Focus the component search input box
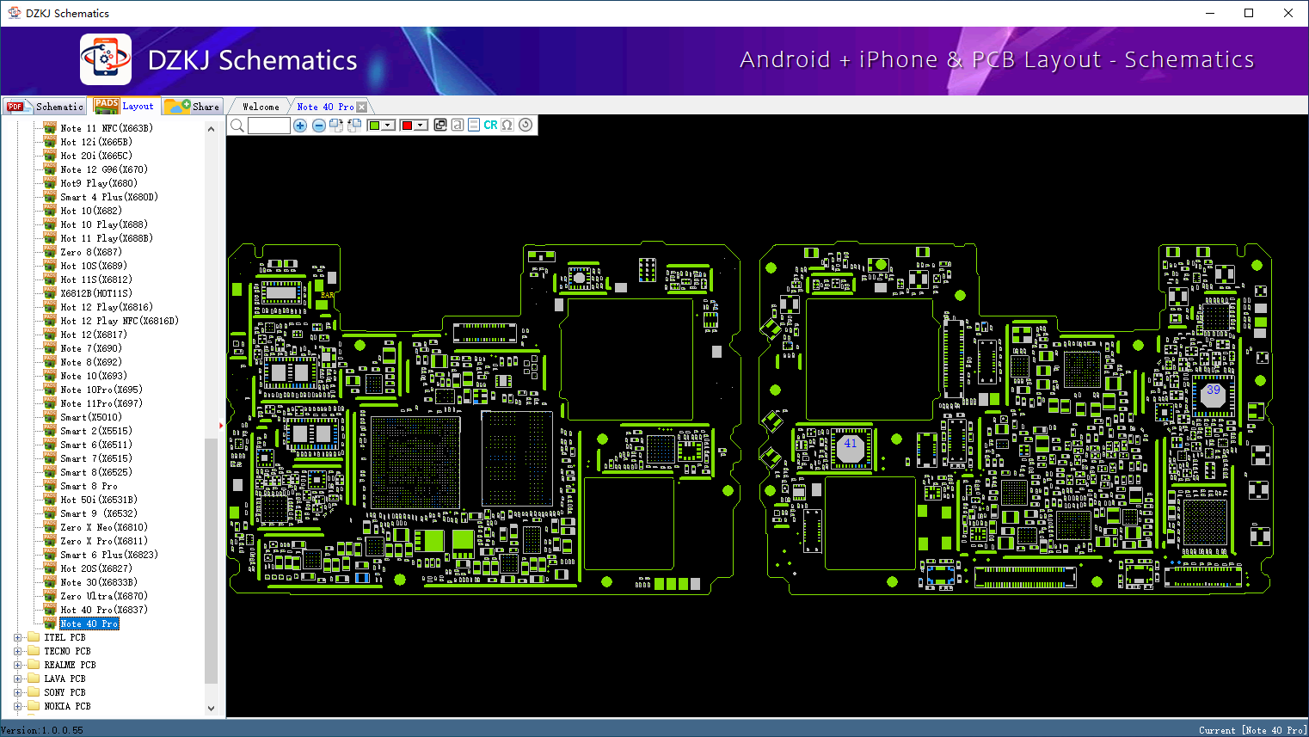1309x737 pixels. (268, 126)
